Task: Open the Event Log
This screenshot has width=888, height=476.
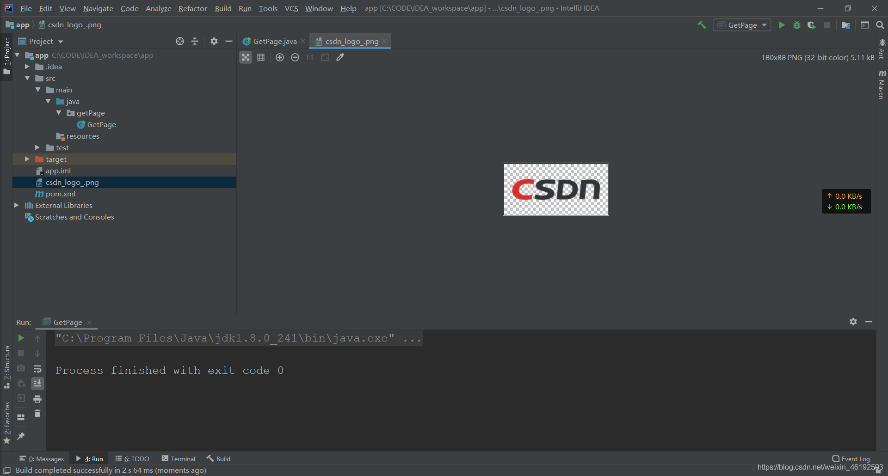Action: pos(851,458)
